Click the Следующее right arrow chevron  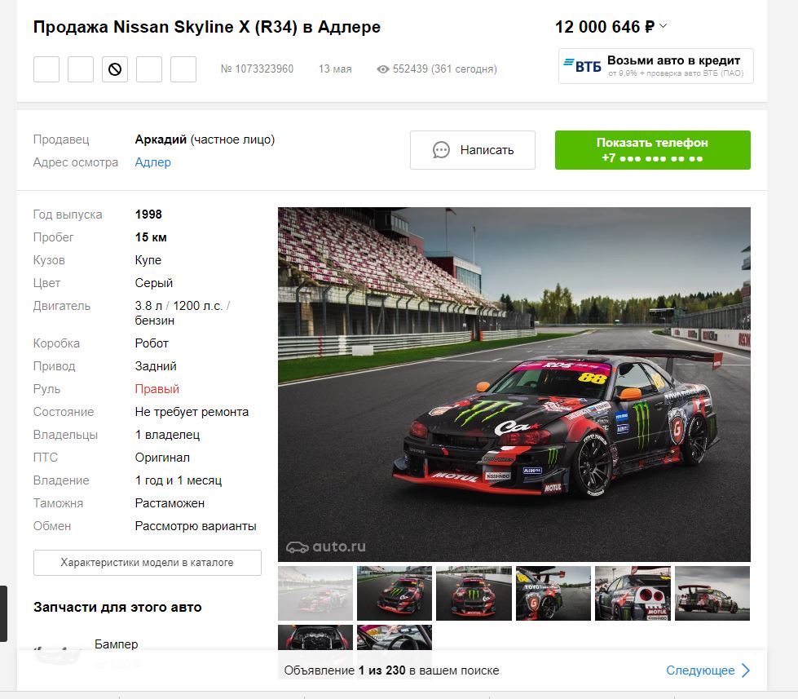[x=746, y=670]
